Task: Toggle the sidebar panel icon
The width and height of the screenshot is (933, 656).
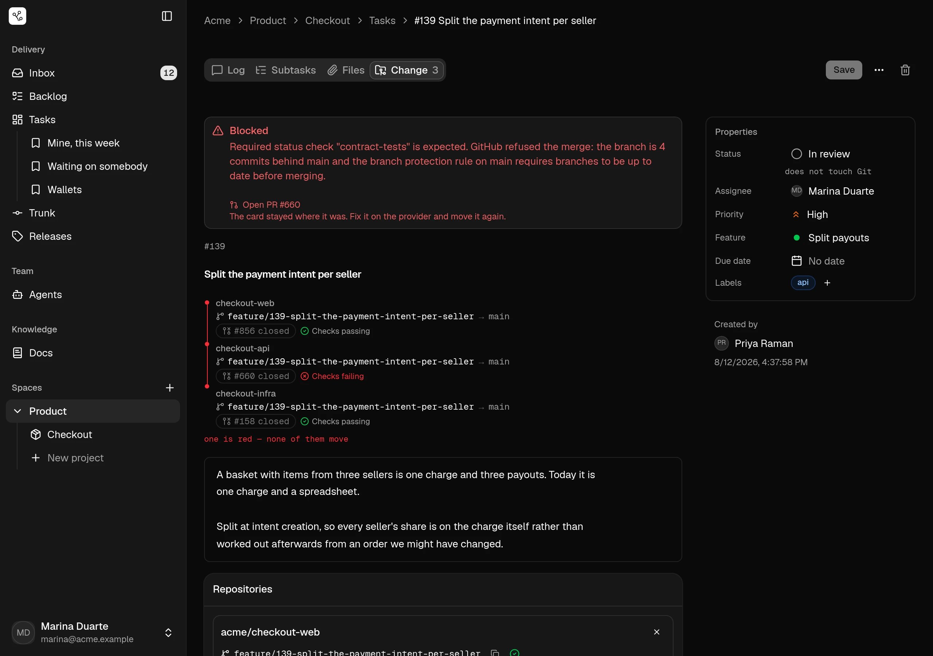Action: [167, 16]
